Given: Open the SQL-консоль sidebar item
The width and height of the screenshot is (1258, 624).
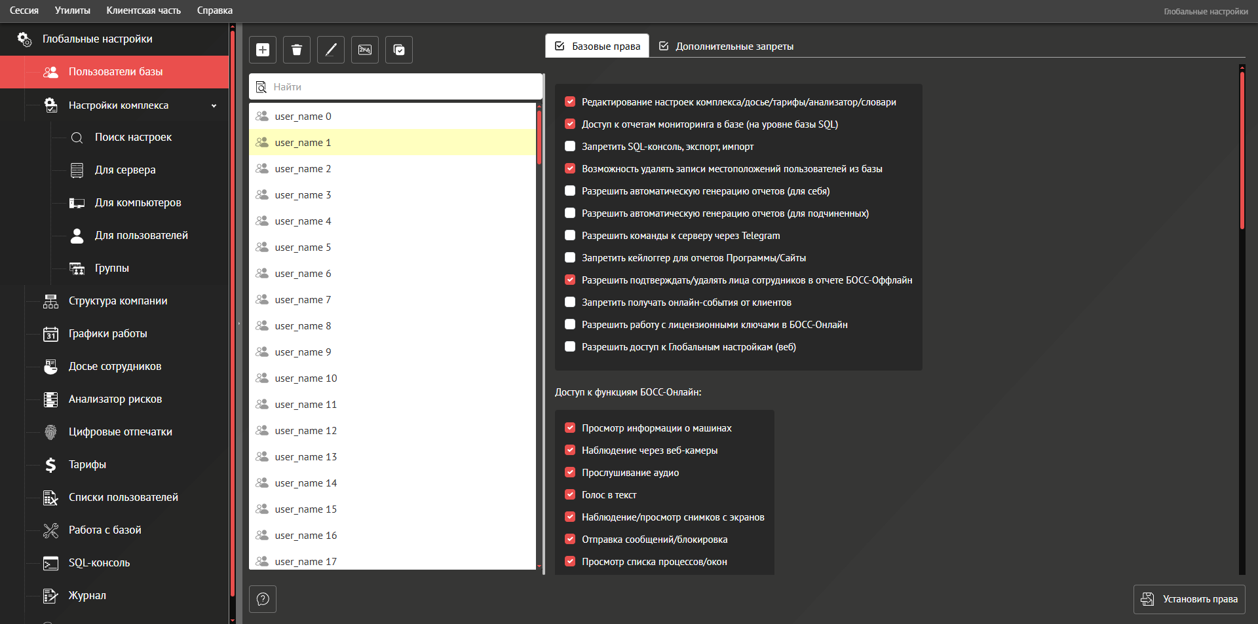Looking at the screenshot, I should pyautogui.click(x=99, y=563).
